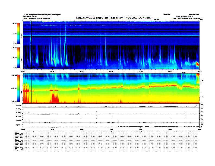Click the RAD2 axis label beside top spectrogram
Image resolution: width=215 pixels, height=166 pixels.
[x=21, y=36]
